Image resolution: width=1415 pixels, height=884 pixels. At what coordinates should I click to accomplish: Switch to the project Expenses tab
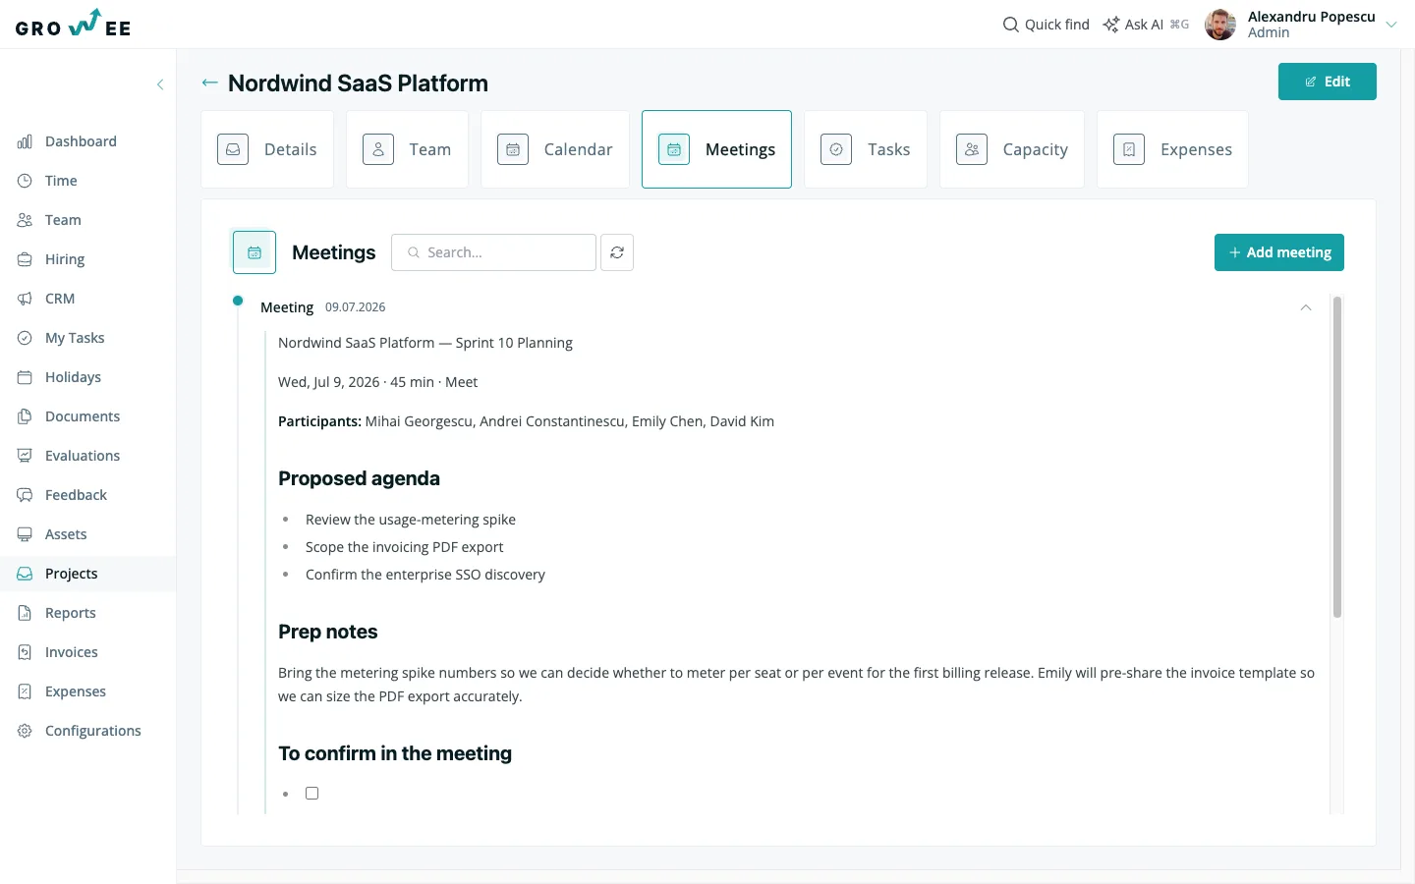tap(1172, 149)
